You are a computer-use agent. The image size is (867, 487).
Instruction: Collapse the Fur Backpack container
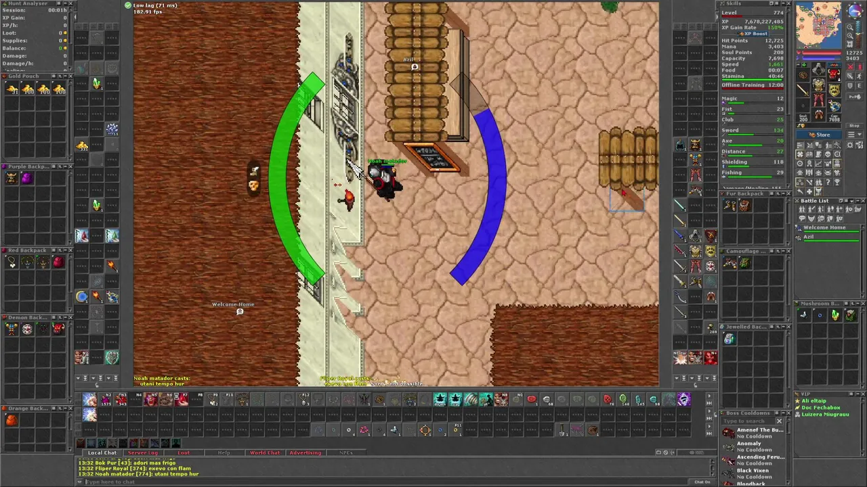tap(784, 193)
